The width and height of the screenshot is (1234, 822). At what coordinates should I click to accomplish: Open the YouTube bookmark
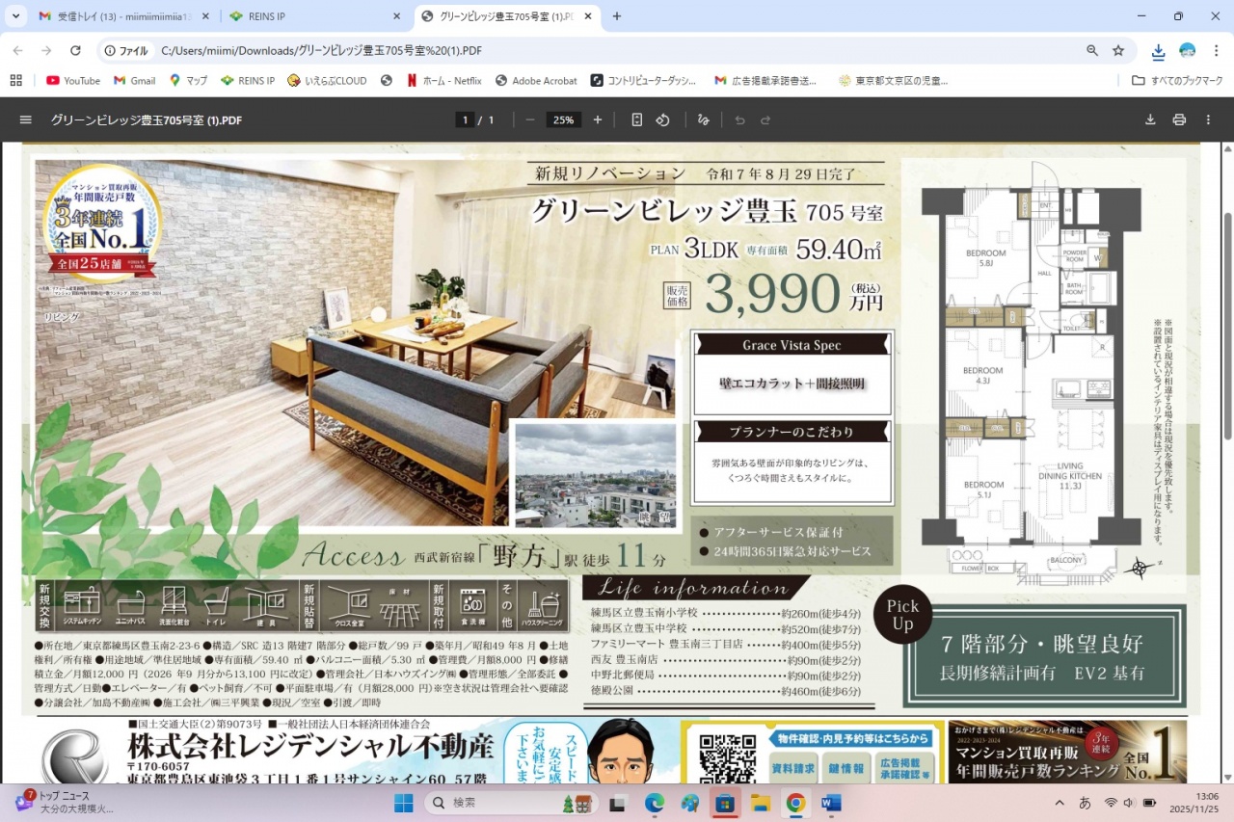[73, 81]
